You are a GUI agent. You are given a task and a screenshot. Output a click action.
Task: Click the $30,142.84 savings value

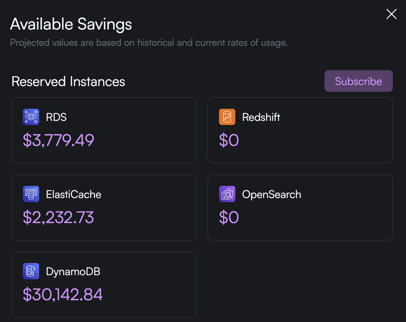pos(63,294)
